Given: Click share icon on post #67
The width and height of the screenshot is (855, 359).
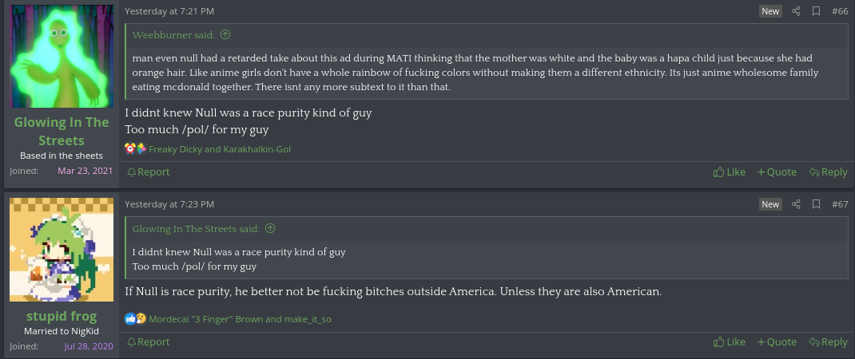Looking at the screenshot, I should pyautogui.click(x=796, y=204).
